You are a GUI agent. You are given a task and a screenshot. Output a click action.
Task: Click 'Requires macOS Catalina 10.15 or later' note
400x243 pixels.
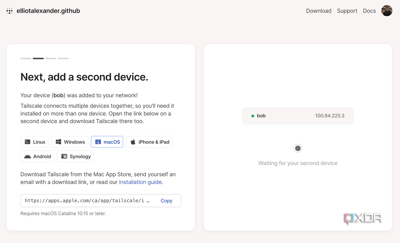point(63,214)
